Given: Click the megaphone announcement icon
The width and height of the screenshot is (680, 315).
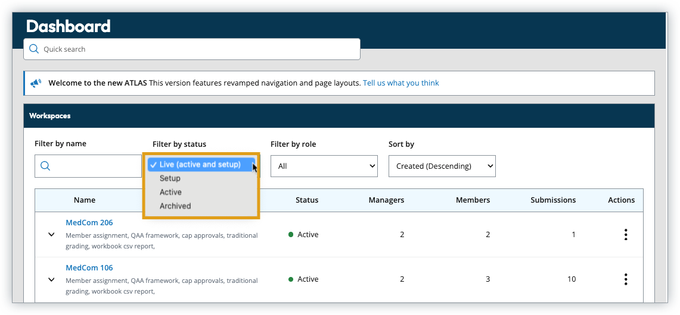Looking at the screenshot, I should pyautogui.click(x=36, y=83).
